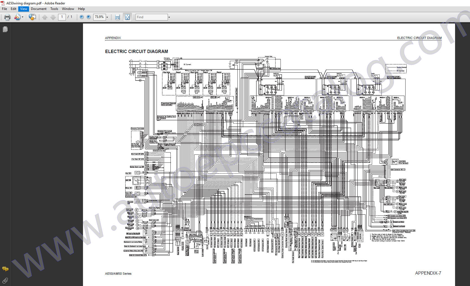Toggle the Fit Page view mode
The height and width of the screenshot is (286, 470).
coord(127,17)
